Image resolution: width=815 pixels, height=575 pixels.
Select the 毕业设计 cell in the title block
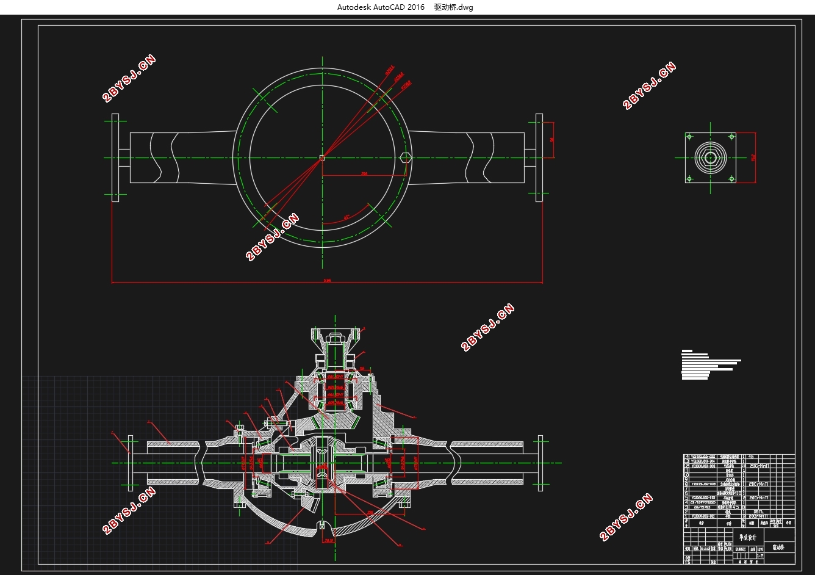[747, 538]
